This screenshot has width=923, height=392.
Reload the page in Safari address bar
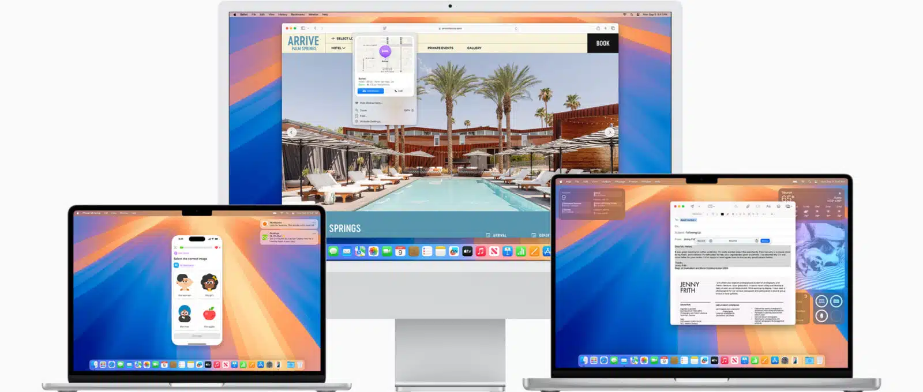click(516, 28)
